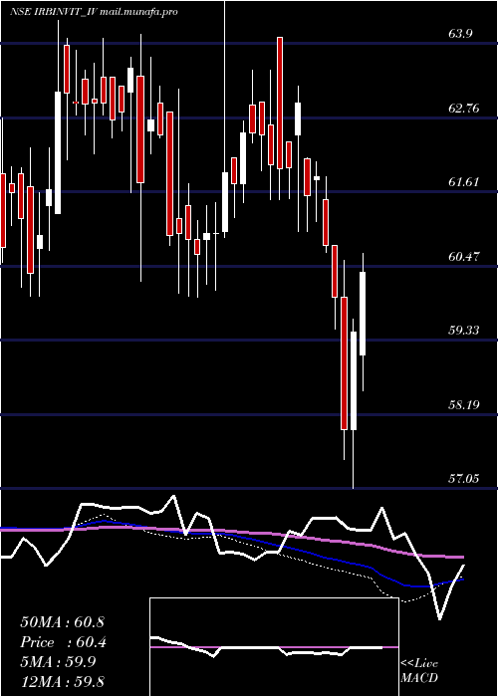498x697 pixels.
Task: Click the 60.47 price axis label
Action: [464, 256]
